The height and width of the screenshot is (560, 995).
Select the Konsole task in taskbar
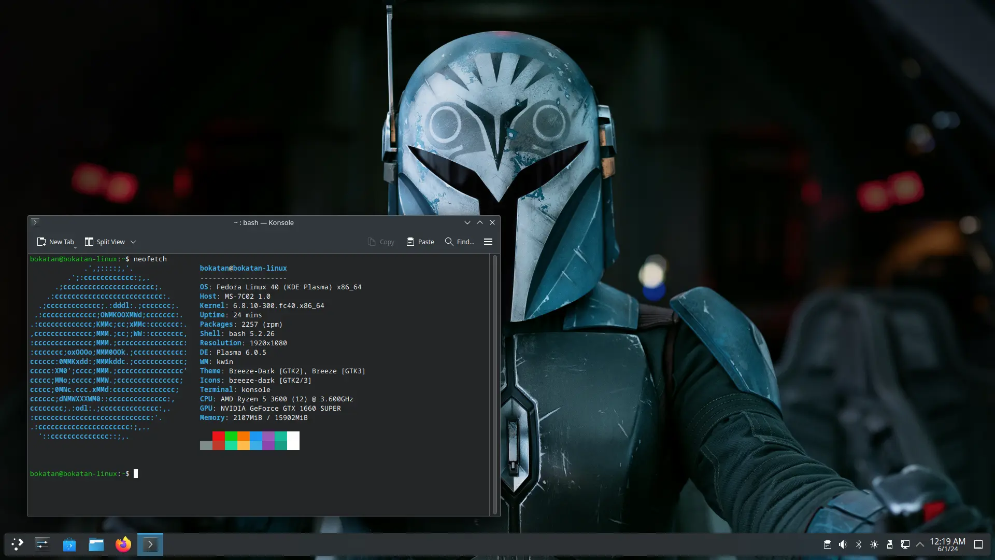(x=150, y=544)
